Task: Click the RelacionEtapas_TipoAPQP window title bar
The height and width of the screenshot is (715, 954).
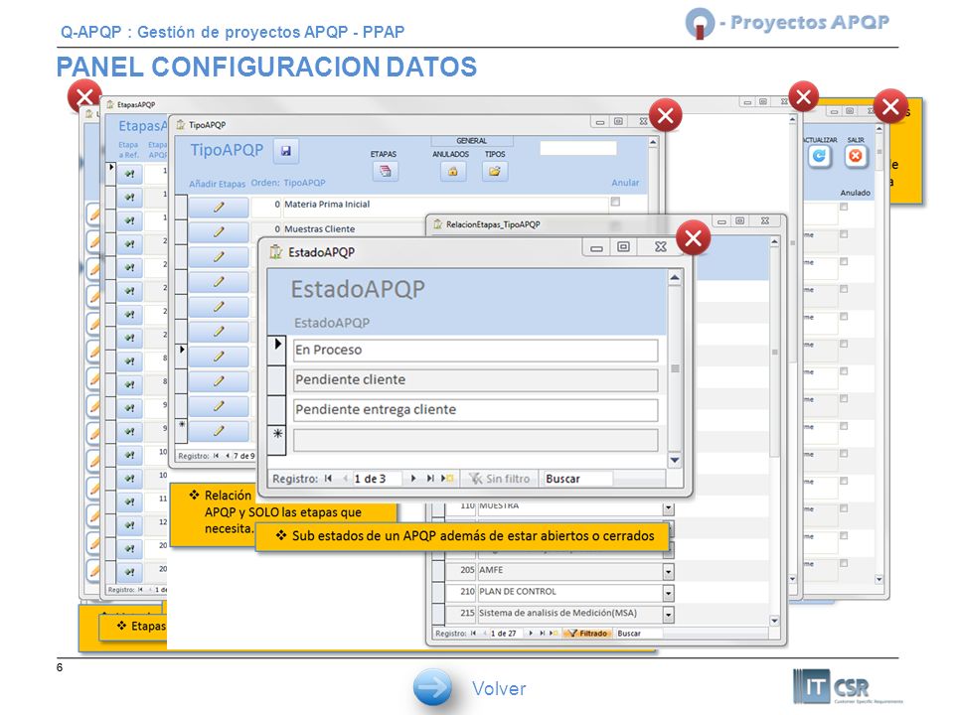Action: [605, 223]
